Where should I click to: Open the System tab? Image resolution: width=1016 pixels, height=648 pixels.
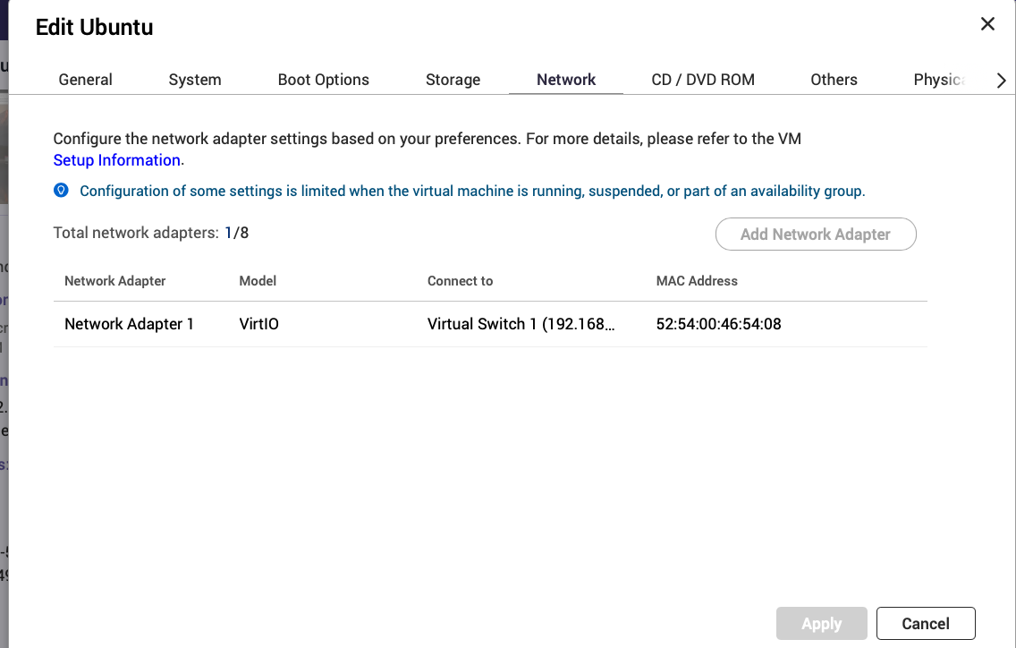194,80
